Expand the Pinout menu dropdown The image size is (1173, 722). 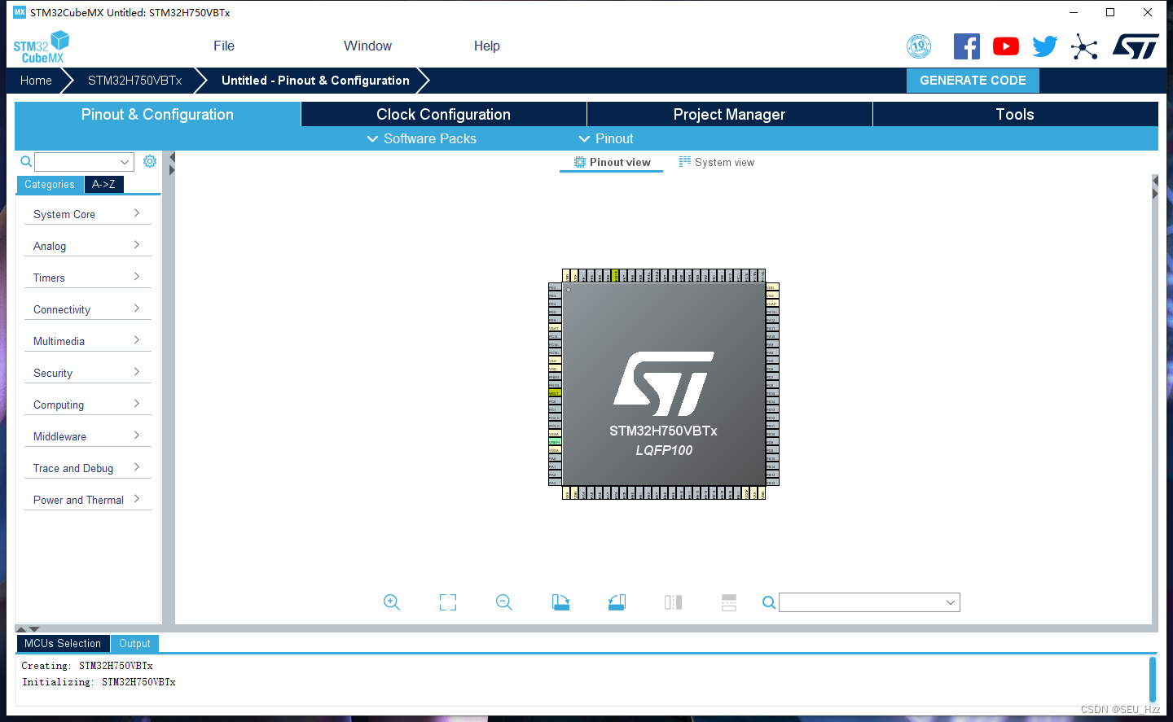pyautogui.click(x=606, y=138)
